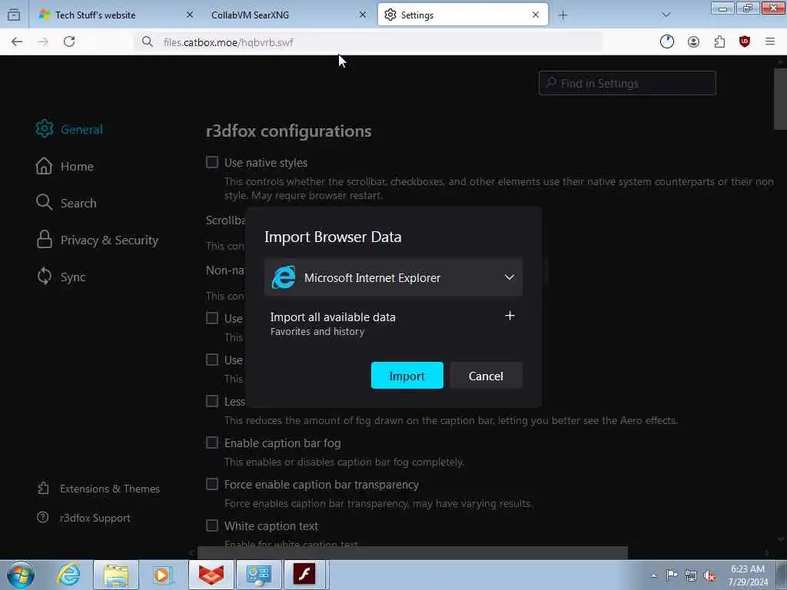Open Windows Explorer folder taskbar icon
The image size is (787, 590).
click(116, 575)
